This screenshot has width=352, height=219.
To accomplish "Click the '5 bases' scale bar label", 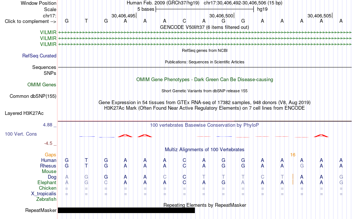I will 146,9.
